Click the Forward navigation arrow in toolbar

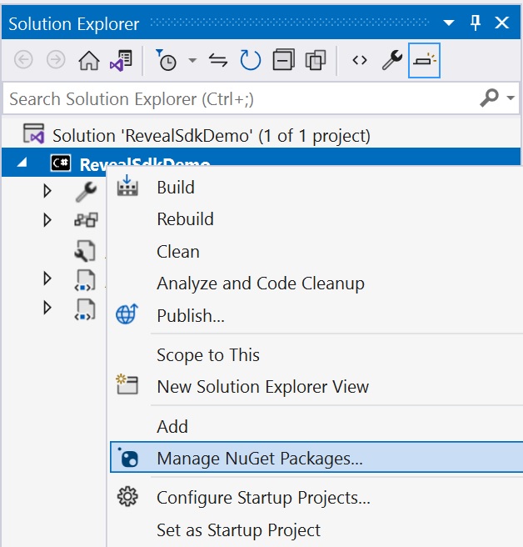click(x=56, y=60)
